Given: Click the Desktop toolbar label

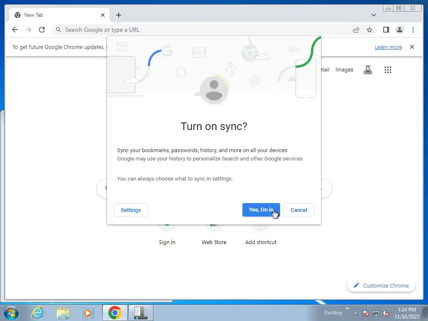Looking at the screenshot, I should click(333, 313).
